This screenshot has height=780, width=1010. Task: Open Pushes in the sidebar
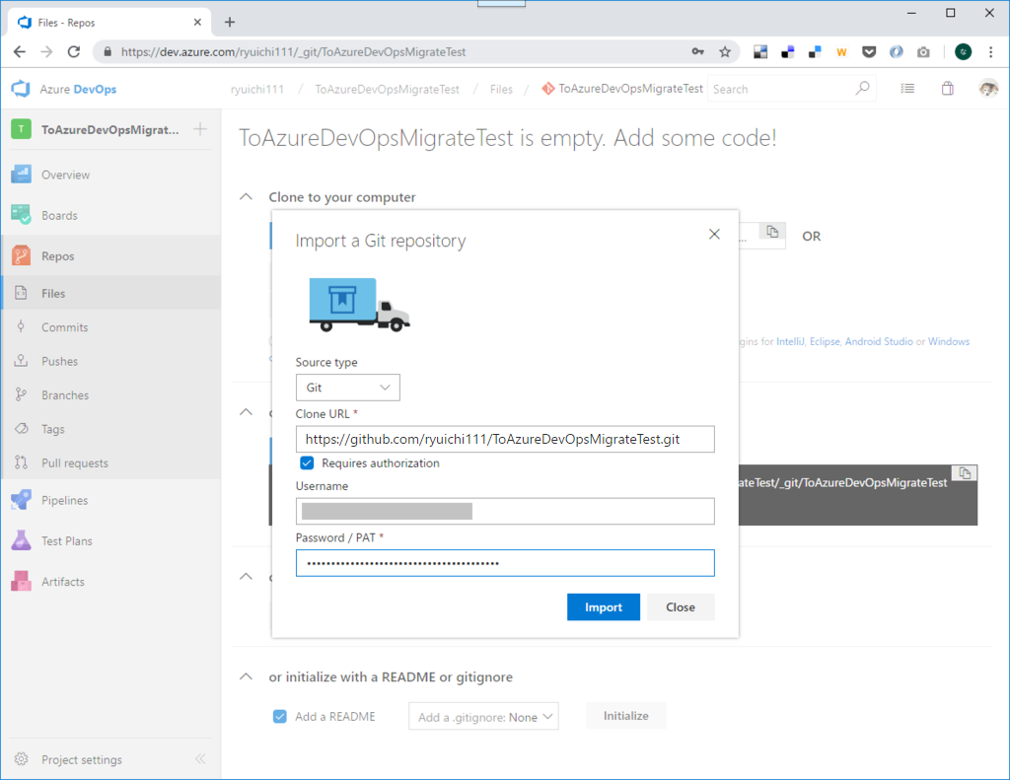point(110,361)
